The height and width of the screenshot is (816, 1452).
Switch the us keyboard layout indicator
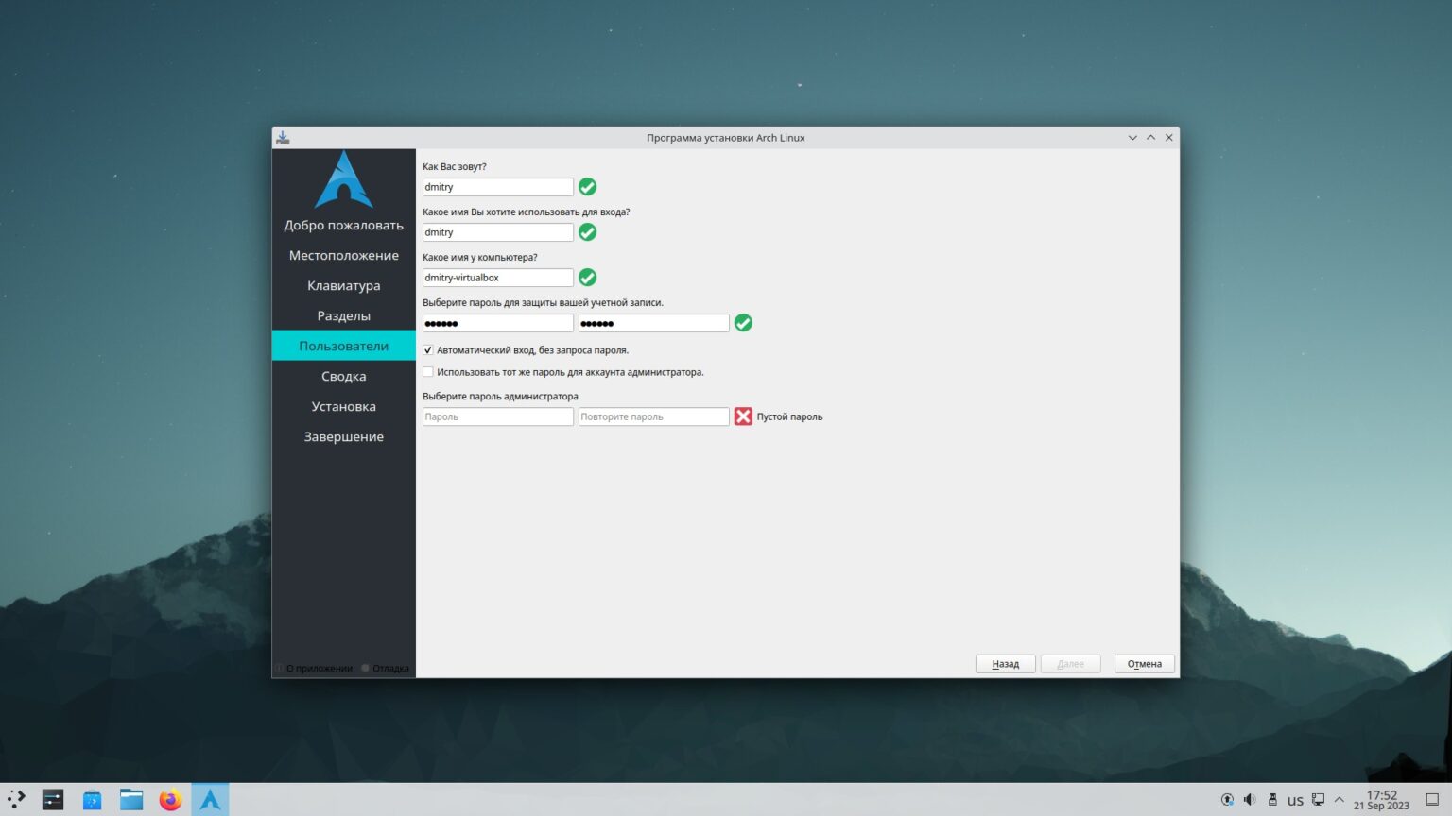1296,800
